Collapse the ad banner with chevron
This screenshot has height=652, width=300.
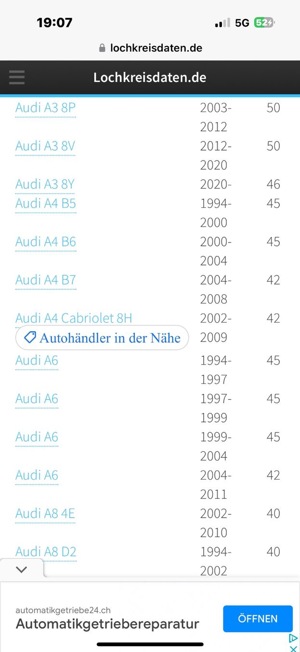pos(22,569)
